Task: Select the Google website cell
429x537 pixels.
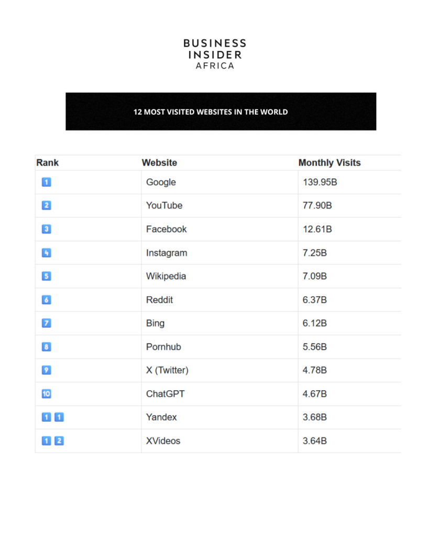Action: (x=161, y=182)
